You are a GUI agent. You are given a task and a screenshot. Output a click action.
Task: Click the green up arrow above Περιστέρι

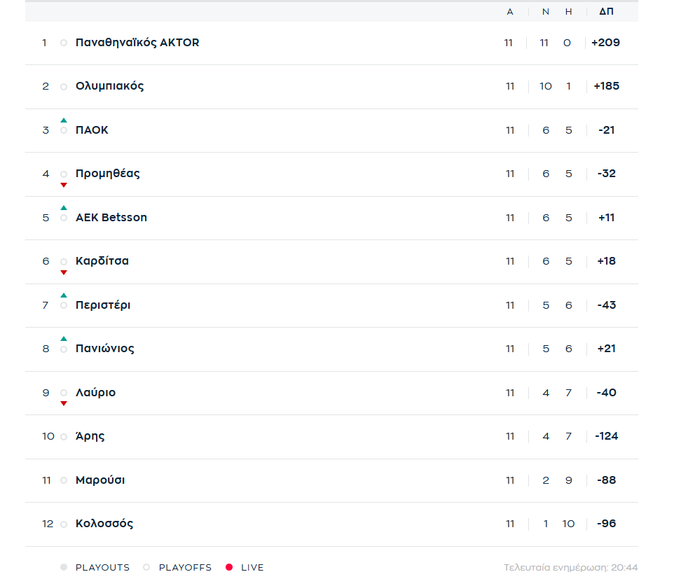tap(64, 295)
